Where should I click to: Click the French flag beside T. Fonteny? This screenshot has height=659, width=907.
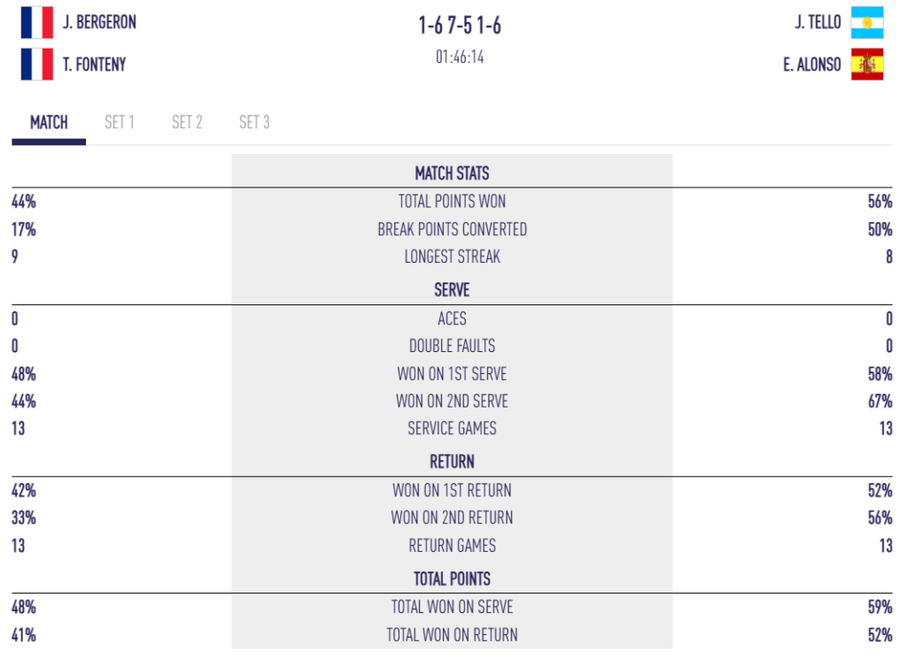click(37, 65)
